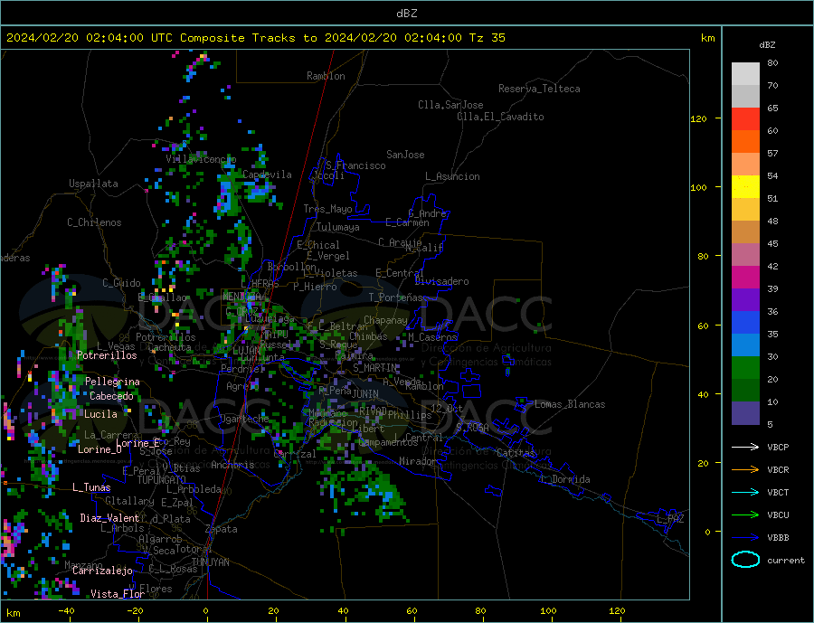Screen dimensions: 814x623
Task: Click the '-40' tick on horizontal axis
Action: [66, 611]
